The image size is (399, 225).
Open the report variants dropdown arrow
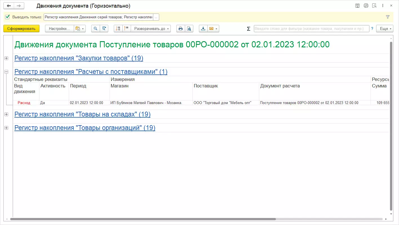[x=83, y=28]
